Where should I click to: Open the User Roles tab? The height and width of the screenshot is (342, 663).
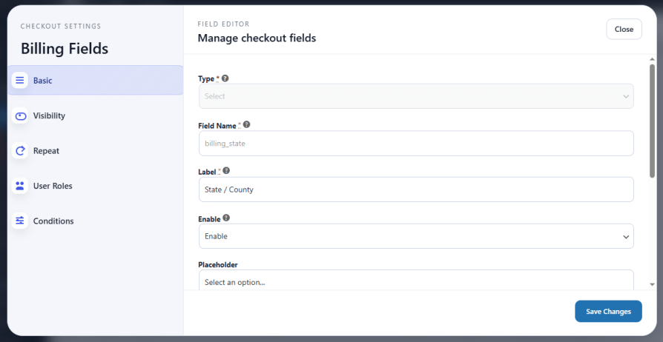pos(53,186)
